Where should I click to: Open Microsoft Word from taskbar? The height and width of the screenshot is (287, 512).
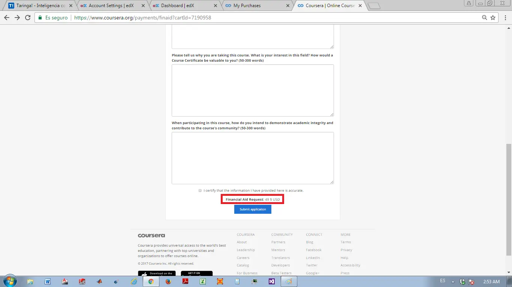[x=48, y=281]
